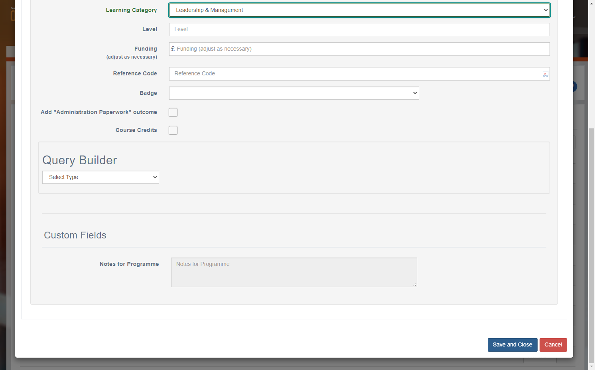Cancel the dialog with Cancel button

(553, 345)
